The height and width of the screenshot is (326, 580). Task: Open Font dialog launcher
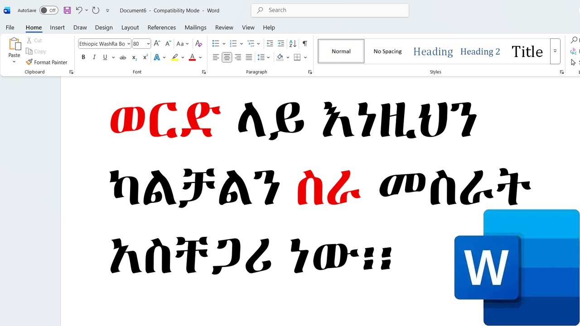[x=204, y=72]
